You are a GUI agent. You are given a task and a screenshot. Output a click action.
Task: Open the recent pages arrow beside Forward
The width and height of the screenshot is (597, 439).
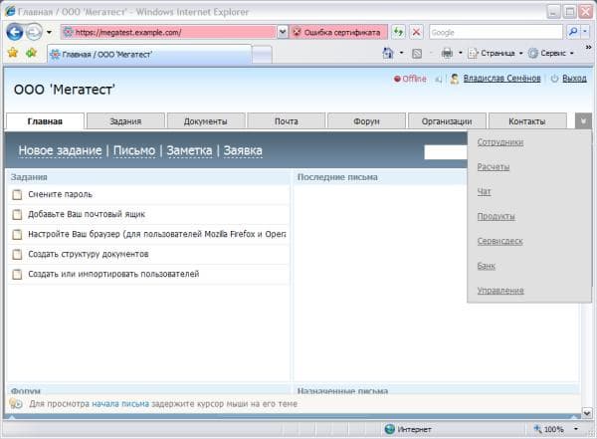49,32
